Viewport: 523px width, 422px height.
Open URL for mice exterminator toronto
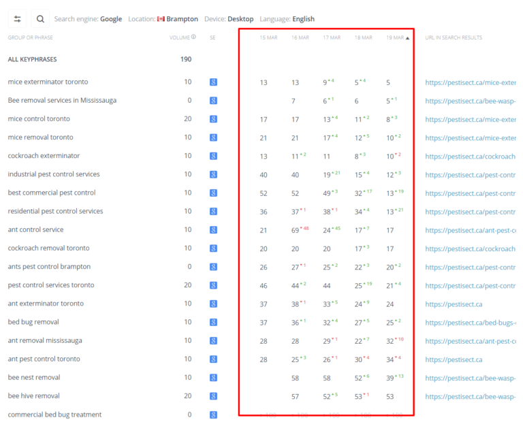tap(471, 82)
